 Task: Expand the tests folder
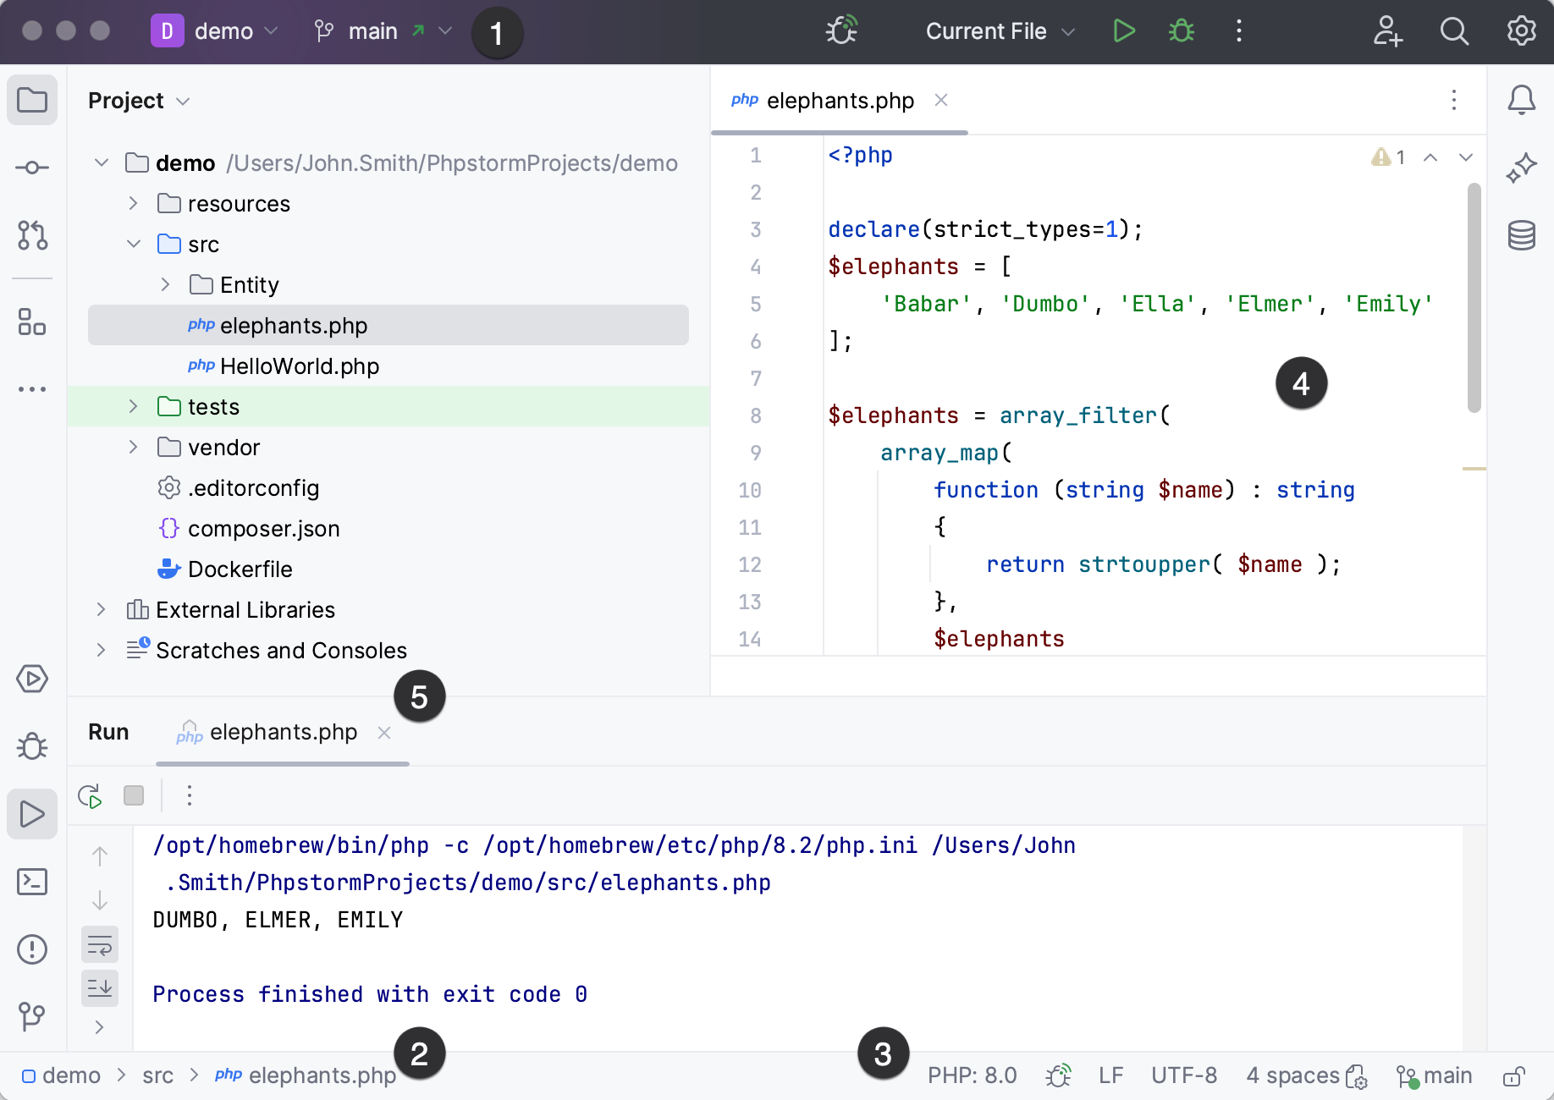(132, 406)
